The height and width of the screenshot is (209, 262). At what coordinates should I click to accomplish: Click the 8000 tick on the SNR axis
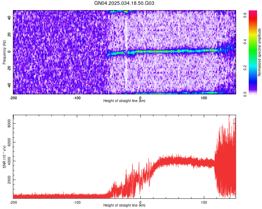pyautogui.click(x=9, y=123)
